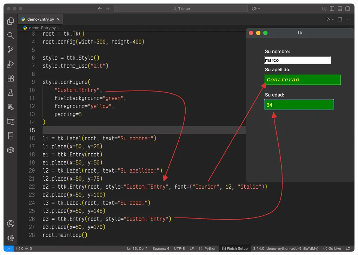The image size is (358, 255).
Task: Click the Run Python File play button
Action: (x=328, y=19)
